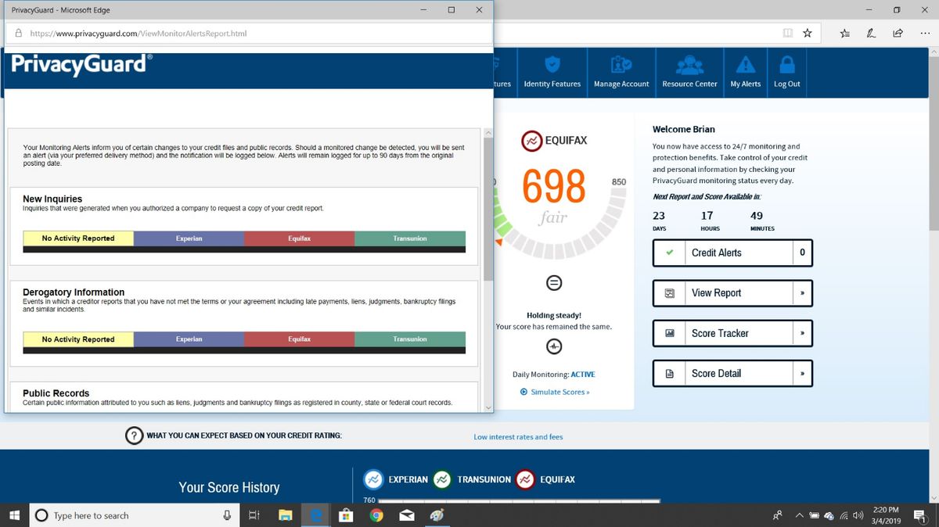
Task: Click the Log Out padlock icon
Action: tap(786, 64)
